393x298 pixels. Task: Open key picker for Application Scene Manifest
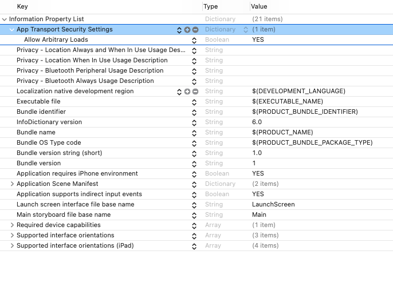tap(194, 184)
